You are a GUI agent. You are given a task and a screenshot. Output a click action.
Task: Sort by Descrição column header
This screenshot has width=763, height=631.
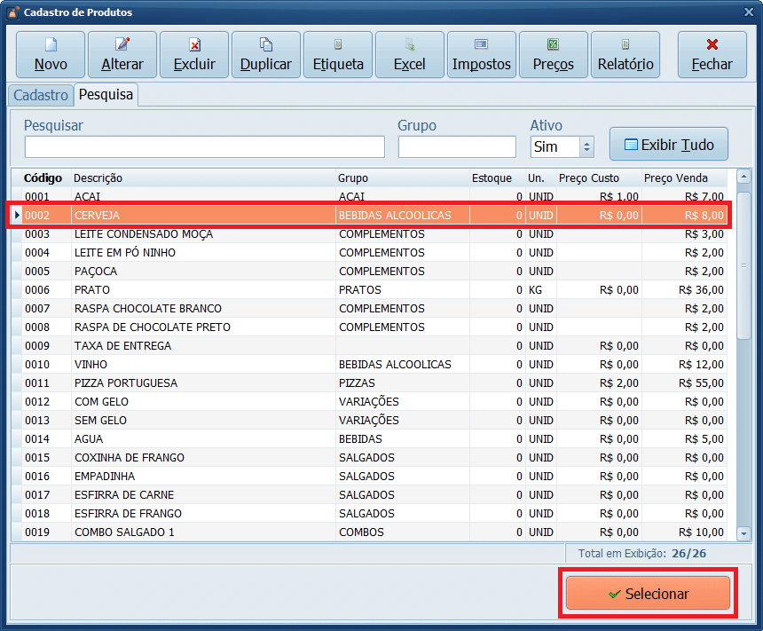coord(202,178)
